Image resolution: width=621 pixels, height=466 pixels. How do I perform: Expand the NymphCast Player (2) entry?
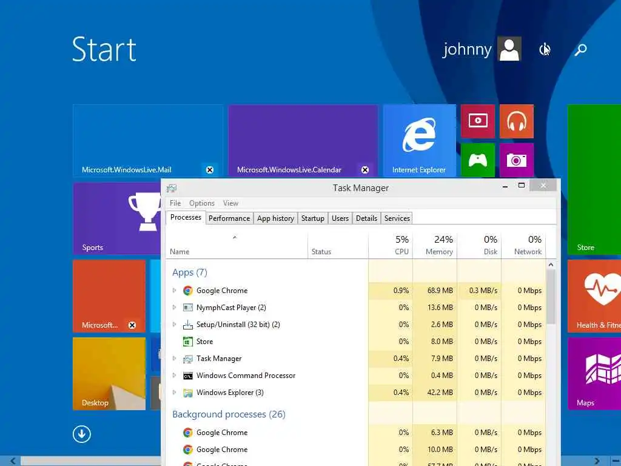[x=174, y=307]
